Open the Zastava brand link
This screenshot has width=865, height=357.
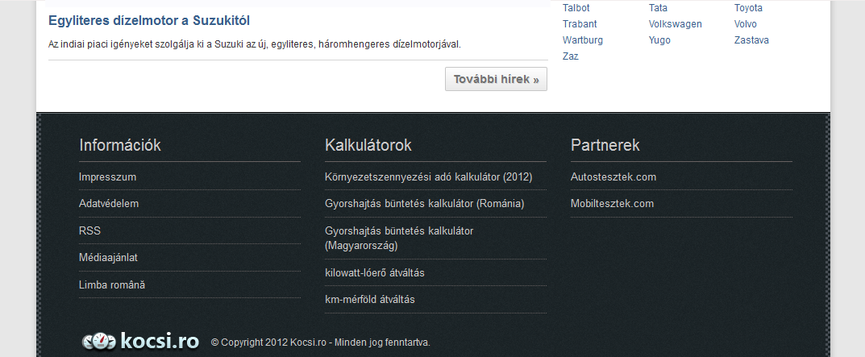click(x=751, y=39)
